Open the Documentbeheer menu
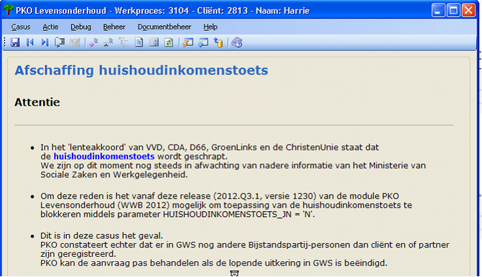 (x=164, y=27)
